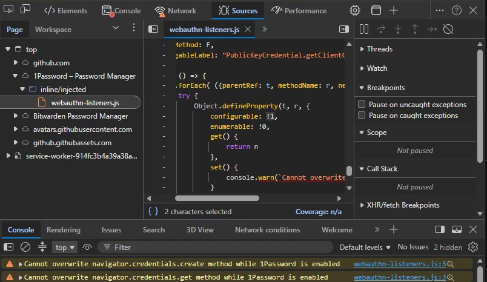487x282 pixels.
Task: Open the DevTools help icon
Action: click(x=456, y=10)
